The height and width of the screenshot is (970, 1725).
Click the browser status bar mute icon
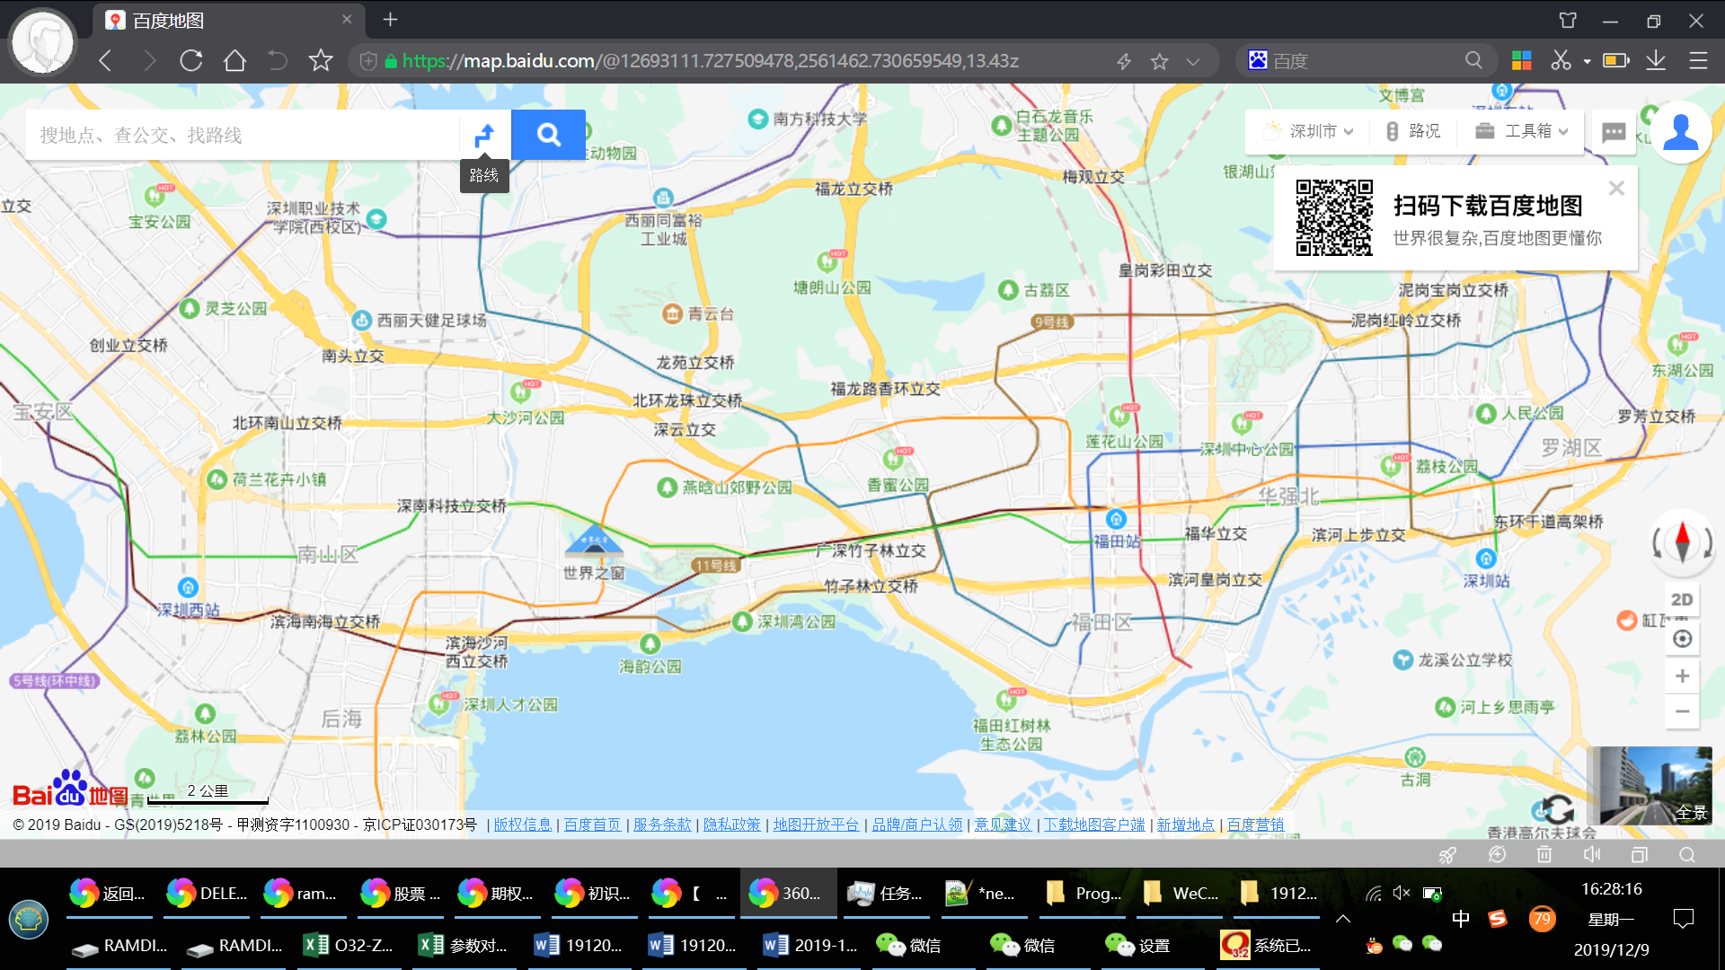pyautogui.click(x=1592, y=854)
